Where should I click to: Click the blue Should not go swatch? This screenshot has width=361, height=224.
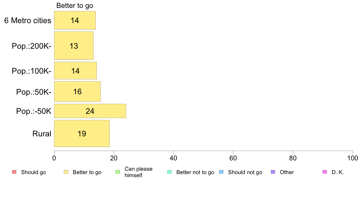coord(221,172)
